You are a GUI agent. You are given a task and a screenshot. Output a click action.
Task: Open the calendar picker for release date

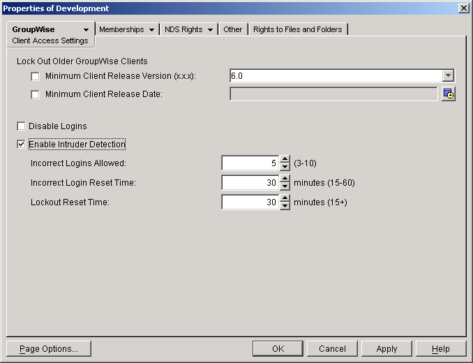coord(449,94)
